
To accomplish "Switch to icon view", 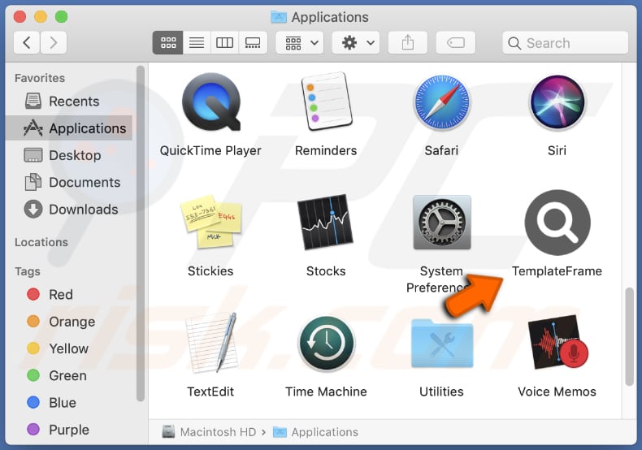I will click(168, 42).
